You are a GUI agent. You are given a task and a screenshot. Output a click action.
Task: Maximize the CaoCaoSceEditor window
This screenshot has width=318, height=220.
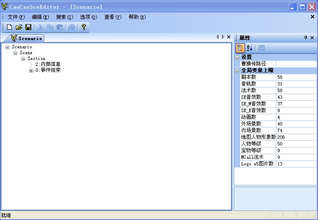[302, 7]
